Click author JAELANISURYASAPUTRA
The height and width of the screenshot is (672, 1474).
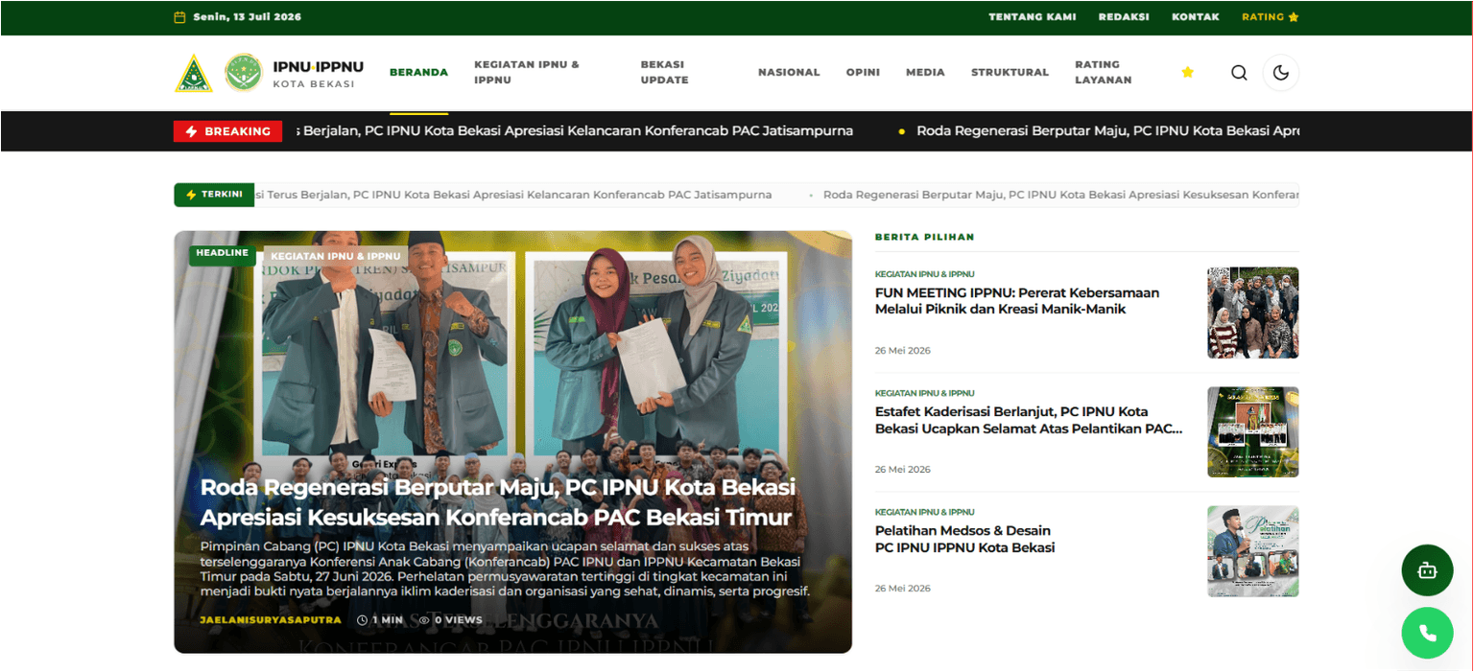coord(271,620)
